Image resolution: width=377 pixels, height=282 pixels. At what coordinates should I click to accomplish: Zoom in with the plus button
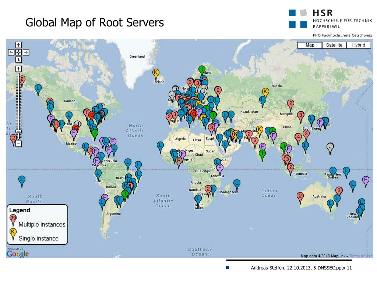click(18, 69)
